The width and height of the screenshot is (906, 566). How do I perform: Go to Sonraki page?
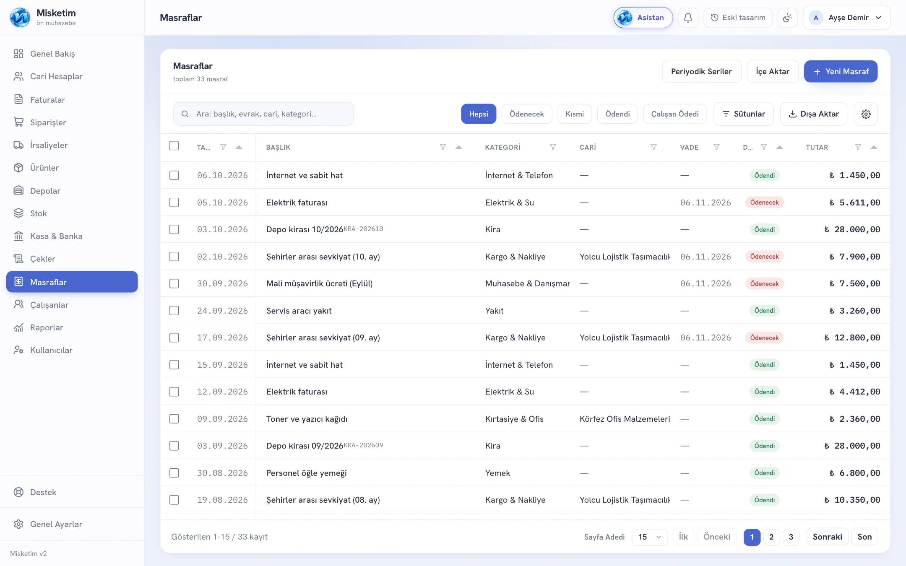point(827,537)
